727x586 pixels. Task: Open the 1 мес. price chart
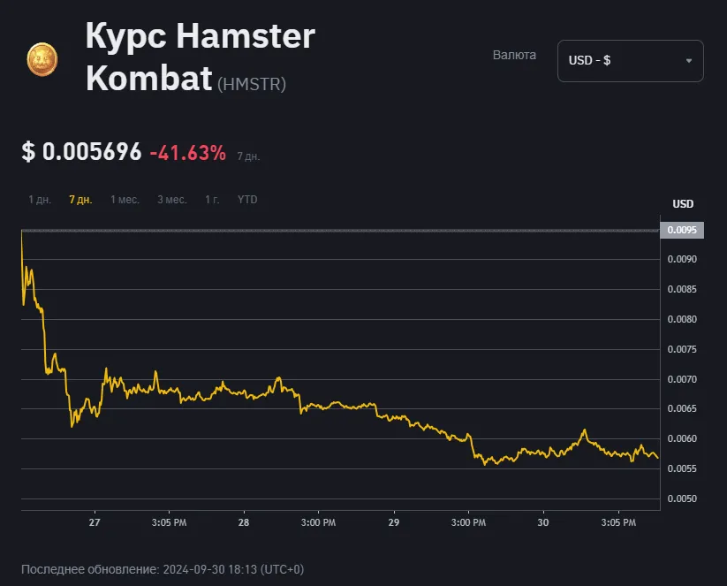[x=125, y=200]
